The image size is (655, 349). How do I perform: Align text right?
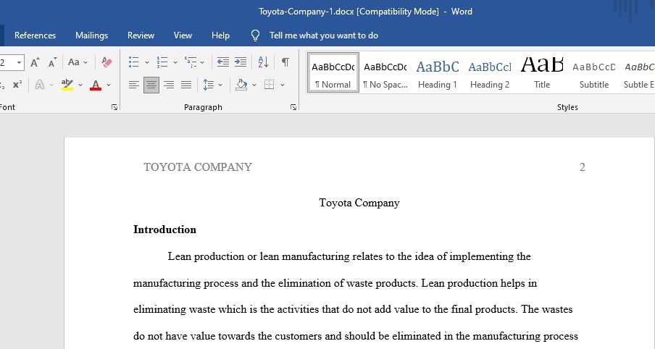click(169, 85)
